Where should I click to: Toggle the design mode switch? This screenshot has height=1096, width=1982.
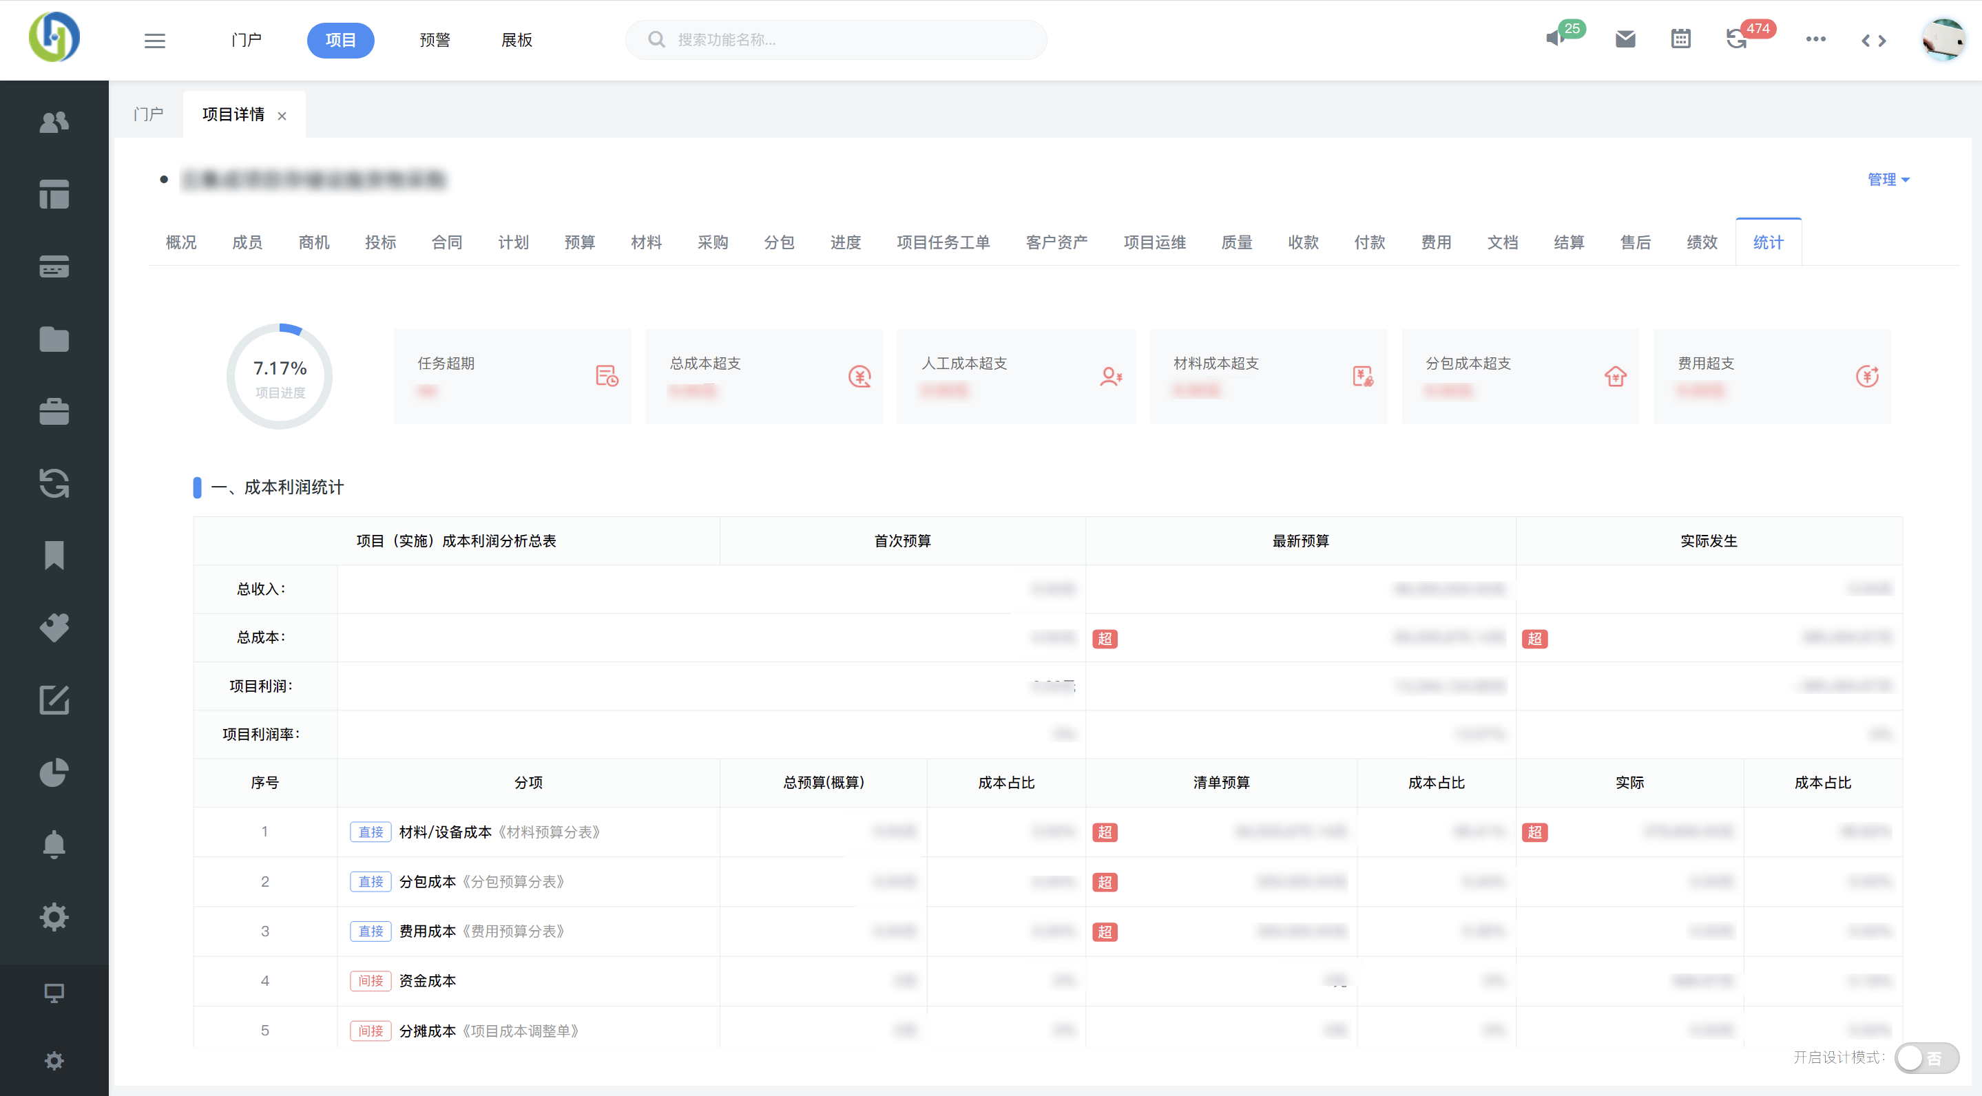[1927, 1057]
